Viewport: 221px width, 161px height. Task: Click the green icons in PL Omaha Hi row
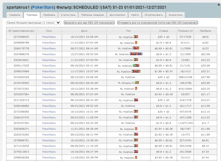[137, 83]
